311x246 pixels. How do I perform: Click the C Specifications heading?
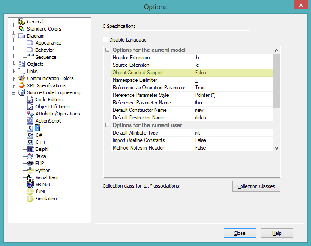point(119,26)
